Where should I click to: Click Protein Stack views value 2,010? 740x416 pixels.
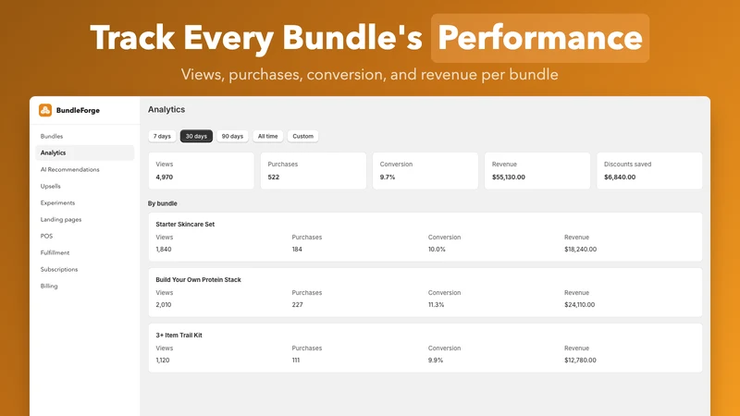(164, 305)
